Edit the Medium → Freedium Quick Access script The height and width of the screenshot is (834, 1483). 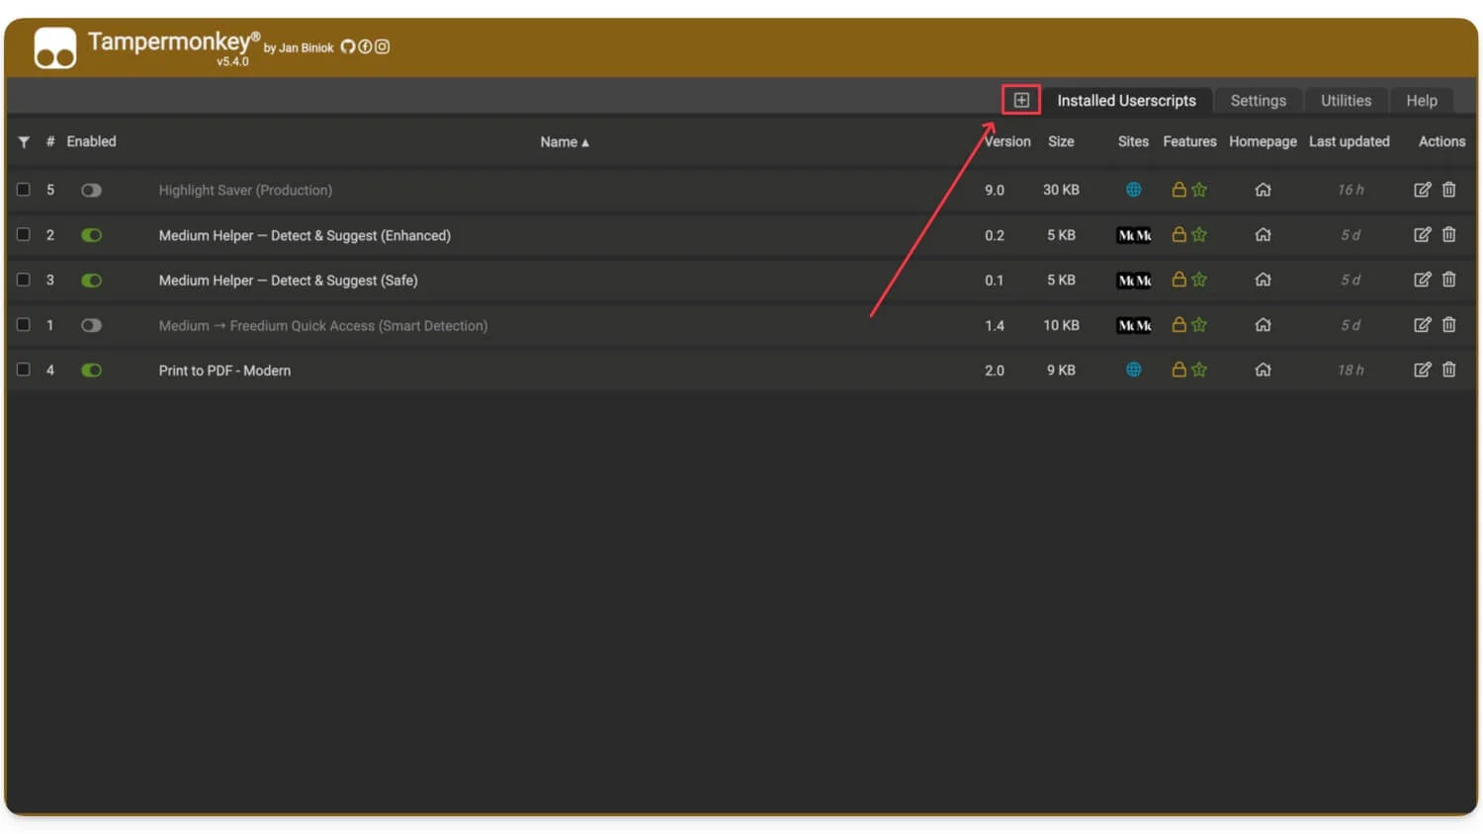point(1422,325)
